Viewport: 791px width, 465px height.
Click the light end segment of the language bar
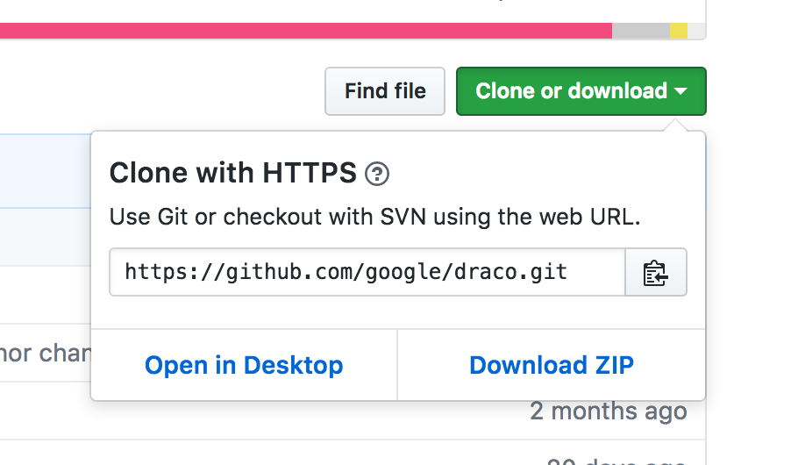[x=696, y=32]
